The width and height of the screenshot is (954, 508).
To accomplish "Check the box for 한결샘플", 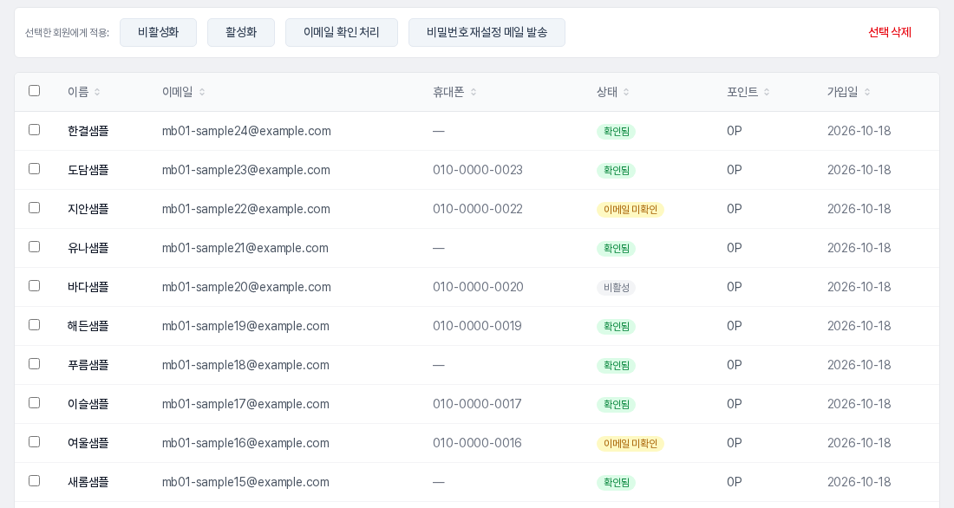I will click(35, 129).
